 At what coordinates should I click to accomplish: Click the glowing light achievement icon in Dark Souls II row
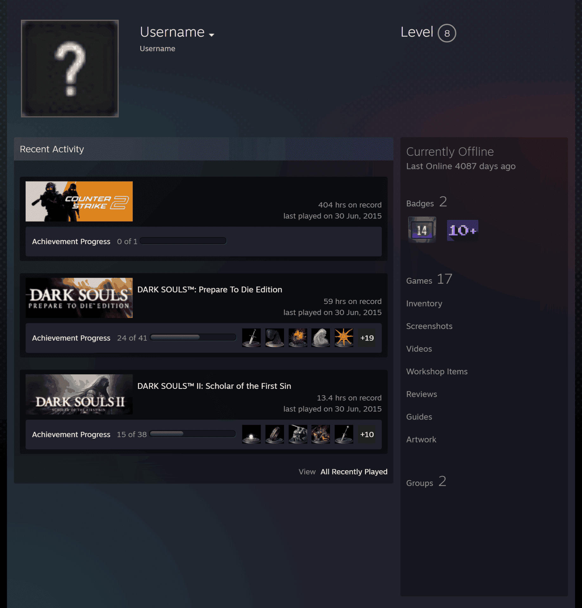click(251, 434)
